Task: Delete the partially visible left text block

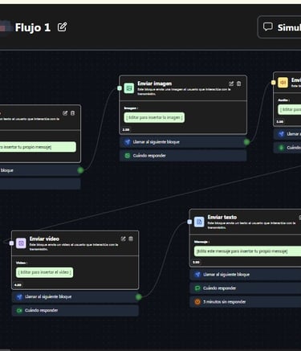Action: 72,113
